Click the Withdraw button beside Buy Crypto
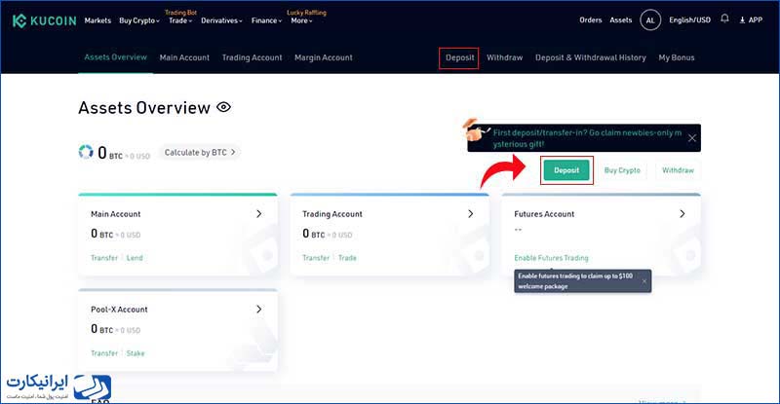Screen dimensions: 780x404 click(678, 170)
